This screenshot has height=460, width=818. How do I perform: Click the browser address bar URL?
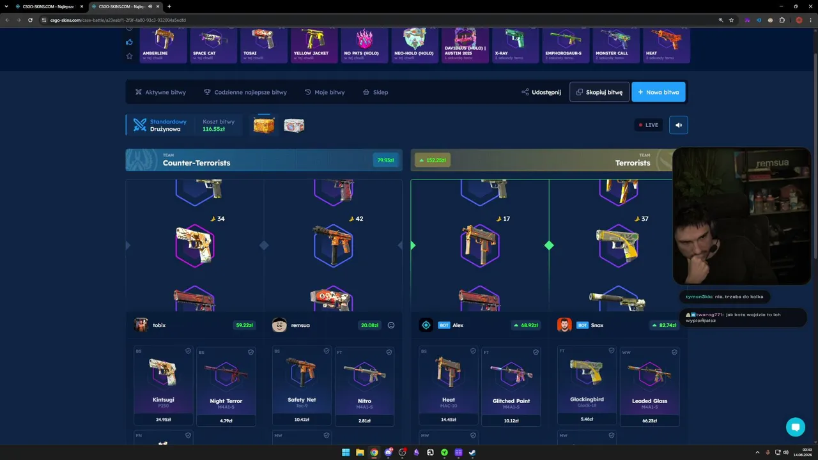click(x=118, y=20)
